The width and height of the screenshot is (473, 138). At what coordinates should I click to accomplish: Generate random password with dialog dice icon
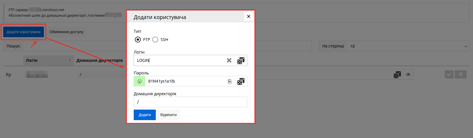point(241,81)
